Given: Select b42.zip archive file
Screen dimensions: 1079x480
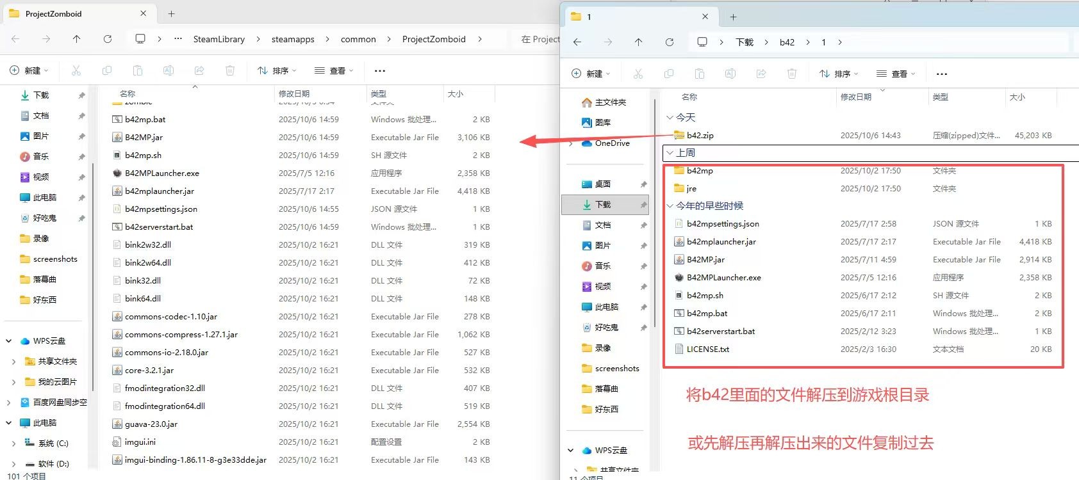Looking at the screenshot, I should 700,135.
